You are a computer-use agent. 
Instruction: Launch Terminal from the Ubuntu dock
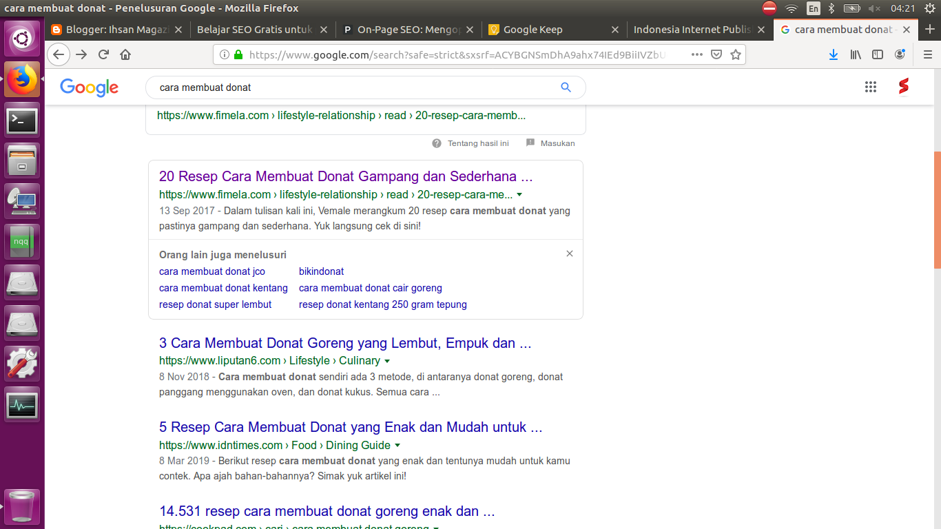[23, 121]
